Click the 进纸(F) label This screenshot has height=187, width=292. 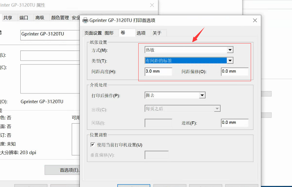pyautogui.click(x=189, y=123)
